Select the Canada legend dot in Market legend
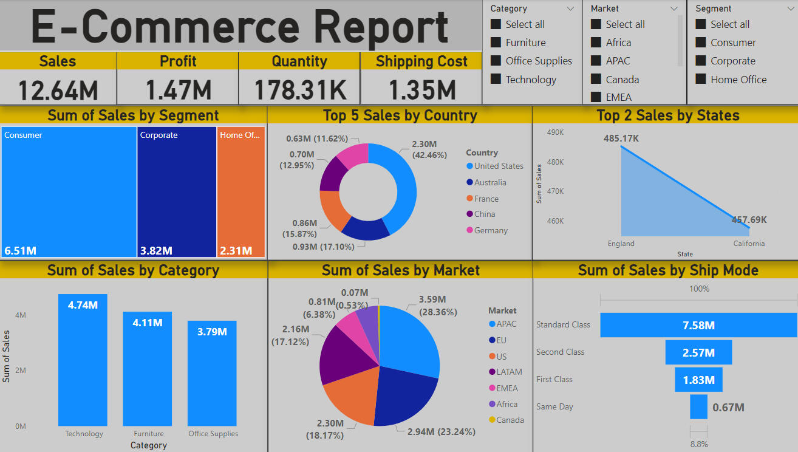This screenshot has width=798, height=452. 491,420
